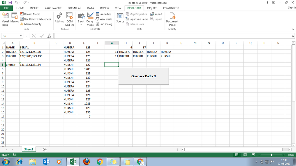Viewport: 296px width, 166px height.
Task: Click Run Dialog
Action: coord(104,24)
